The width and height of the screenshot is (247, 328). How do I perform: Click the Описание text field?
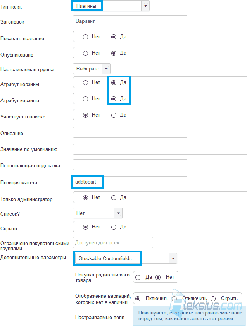click(x=130, y=132)
